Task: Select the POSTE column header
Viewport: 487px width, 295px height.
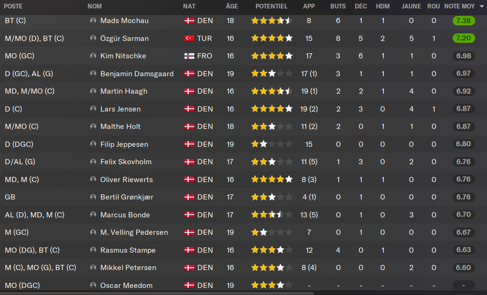Action: tap(13, 6)
